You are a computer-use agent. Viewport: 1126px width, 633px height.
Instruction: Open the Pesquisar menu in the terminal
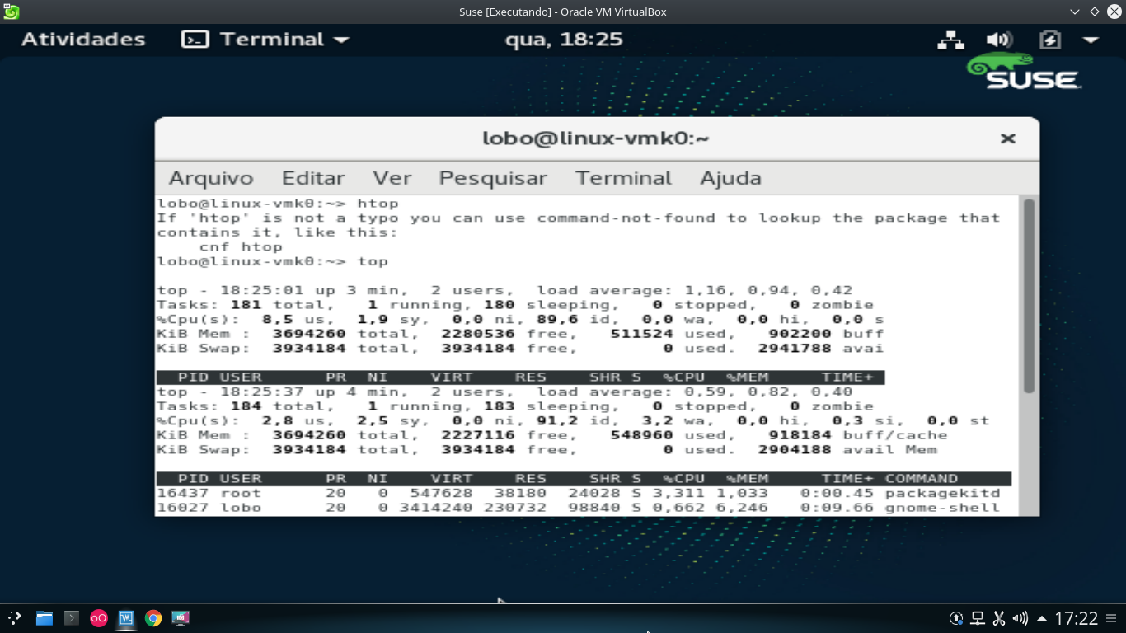pyautogui.click(x=492, y=177)
